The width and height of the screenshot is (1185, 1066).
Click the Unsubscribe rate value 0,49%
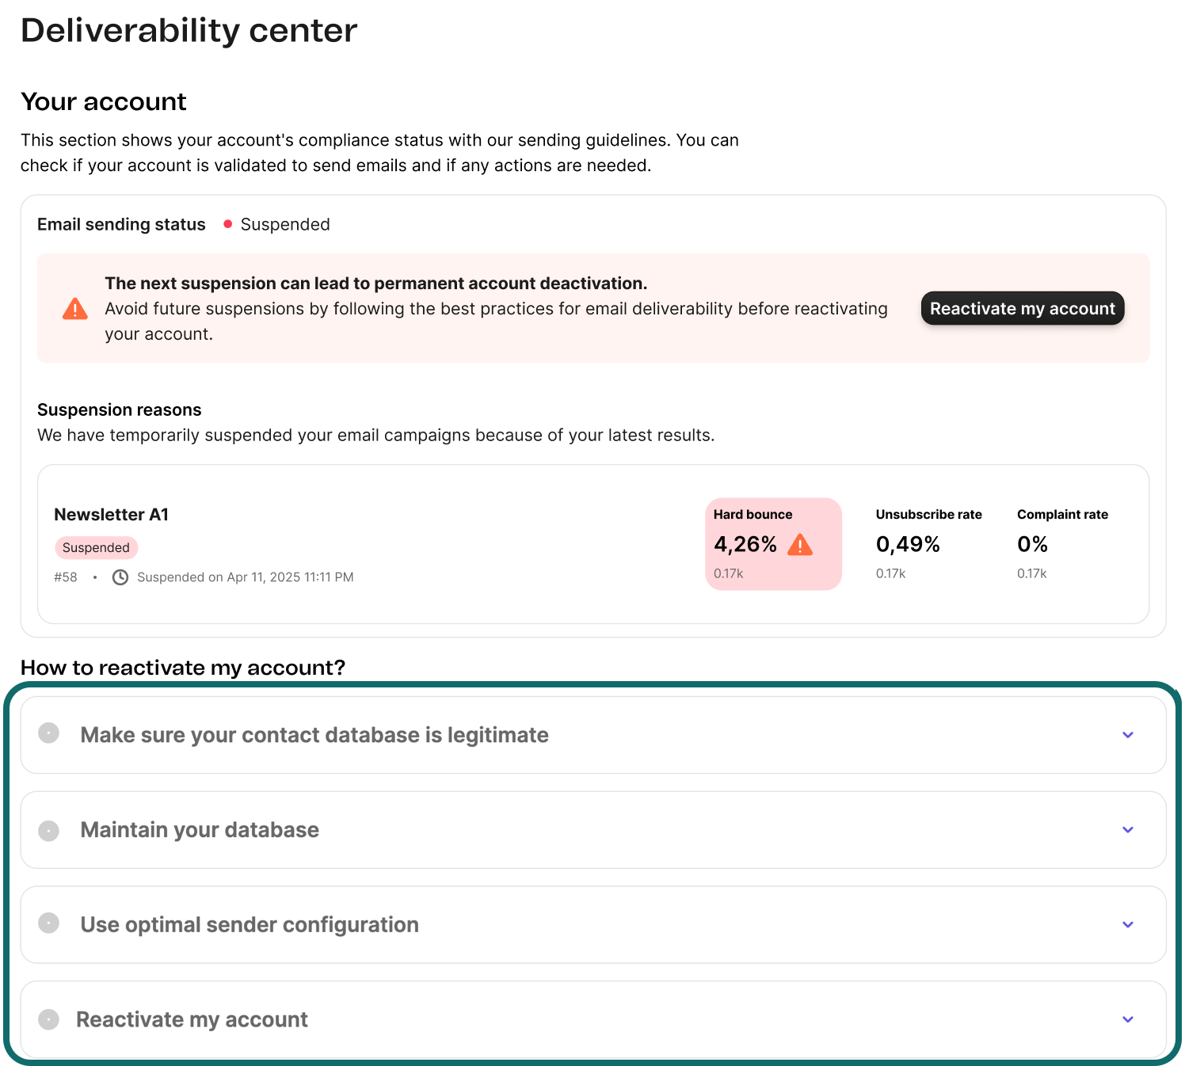coord(908,544)
